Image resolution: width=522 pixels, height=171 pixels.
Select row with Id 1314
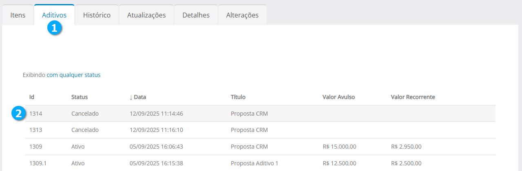[36, 114]
